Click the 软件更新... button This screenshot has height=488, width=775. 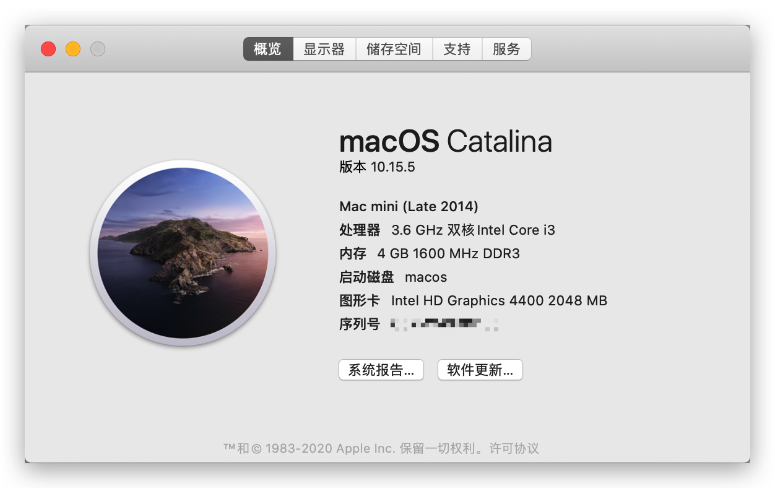coord(480,370)
